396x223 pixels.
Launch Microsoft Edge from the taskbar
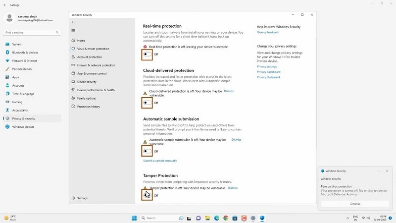coord(217,218)
